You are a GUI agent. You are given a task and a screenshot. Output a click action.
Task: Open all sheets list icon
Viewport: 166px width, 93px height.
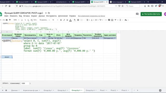pyautogui.click(x=6, y=90)
